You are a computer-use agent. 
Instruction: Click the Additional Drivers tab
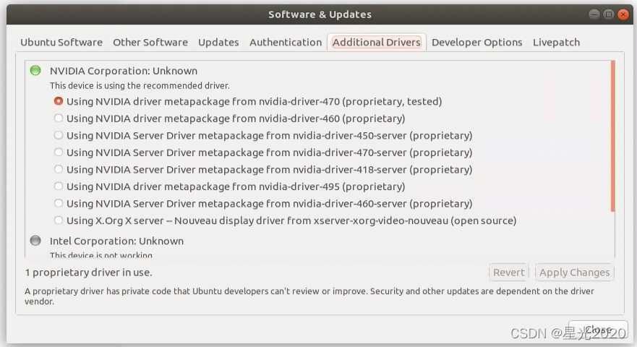point(377,42)
